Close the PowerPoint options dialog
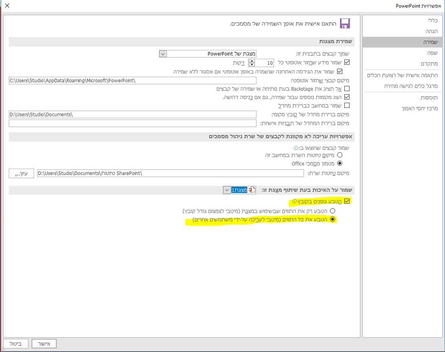The image size is (445, 352). click(7, 5)
